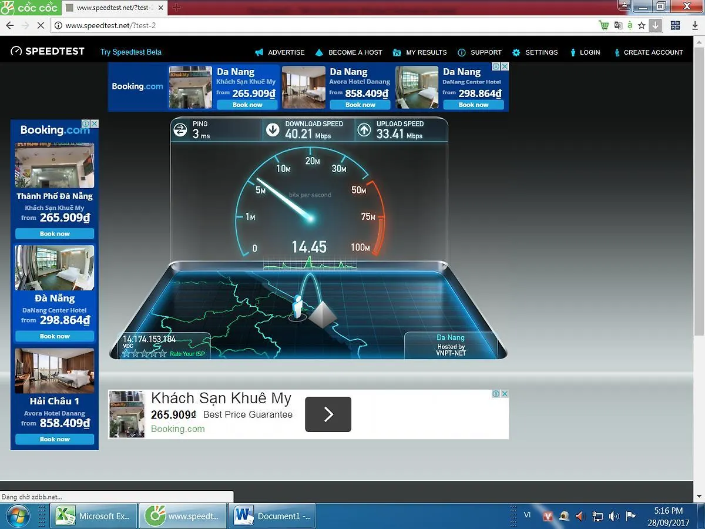Click the VI language indicator in taskbar

(x=527, y=515)
